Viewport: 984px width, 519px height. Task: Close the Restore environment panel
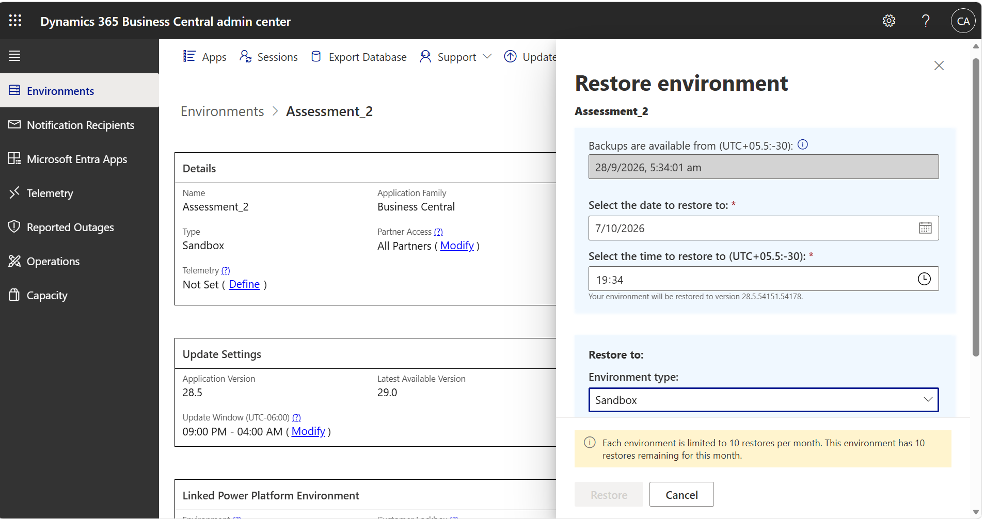click(x=939, y=66)
